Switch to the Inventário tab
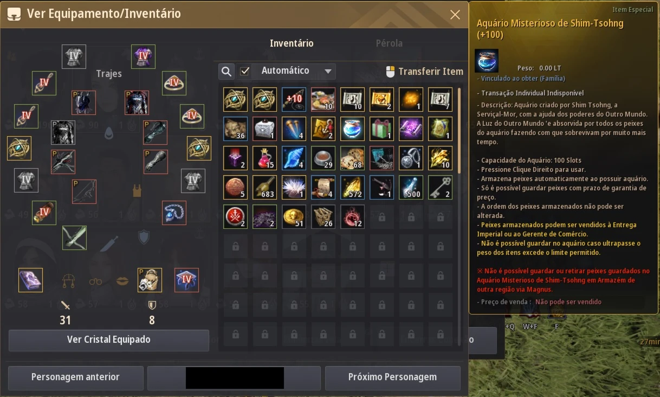 coord(292,43)
